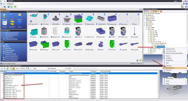Click the back arrow in references toolbar

tap(2, 68)
